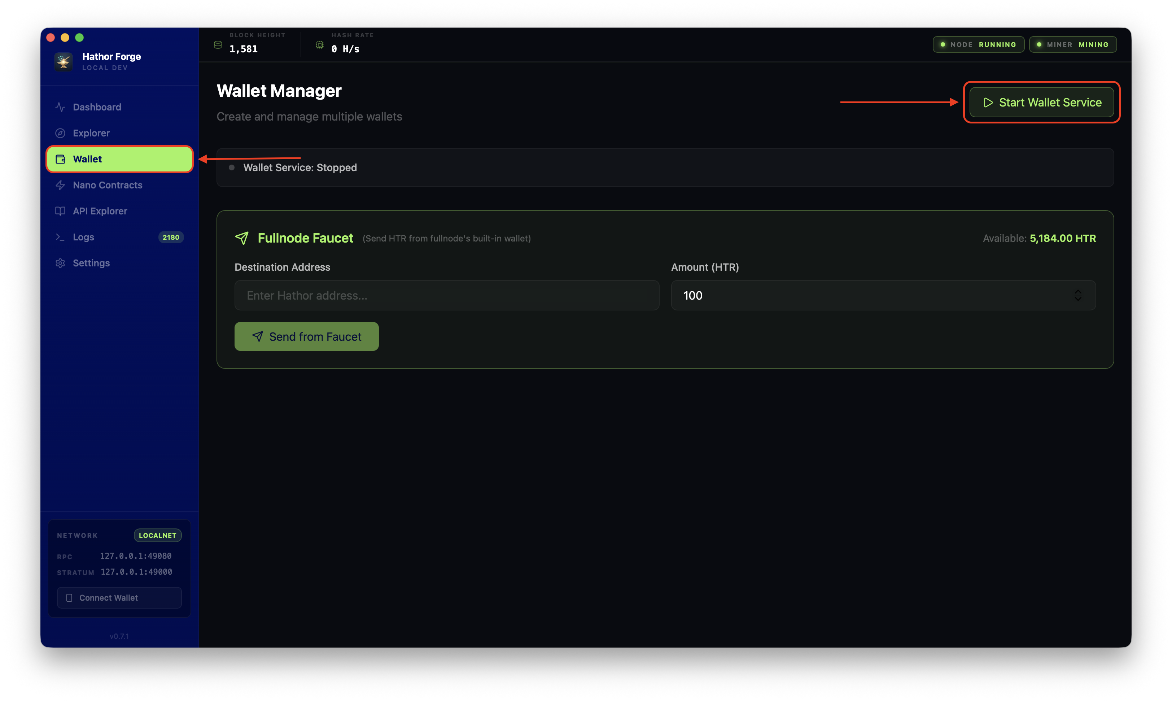This screenshot has width=1172, height=701.
Task: Switch to API Explorer
Action: click(119, 211)
